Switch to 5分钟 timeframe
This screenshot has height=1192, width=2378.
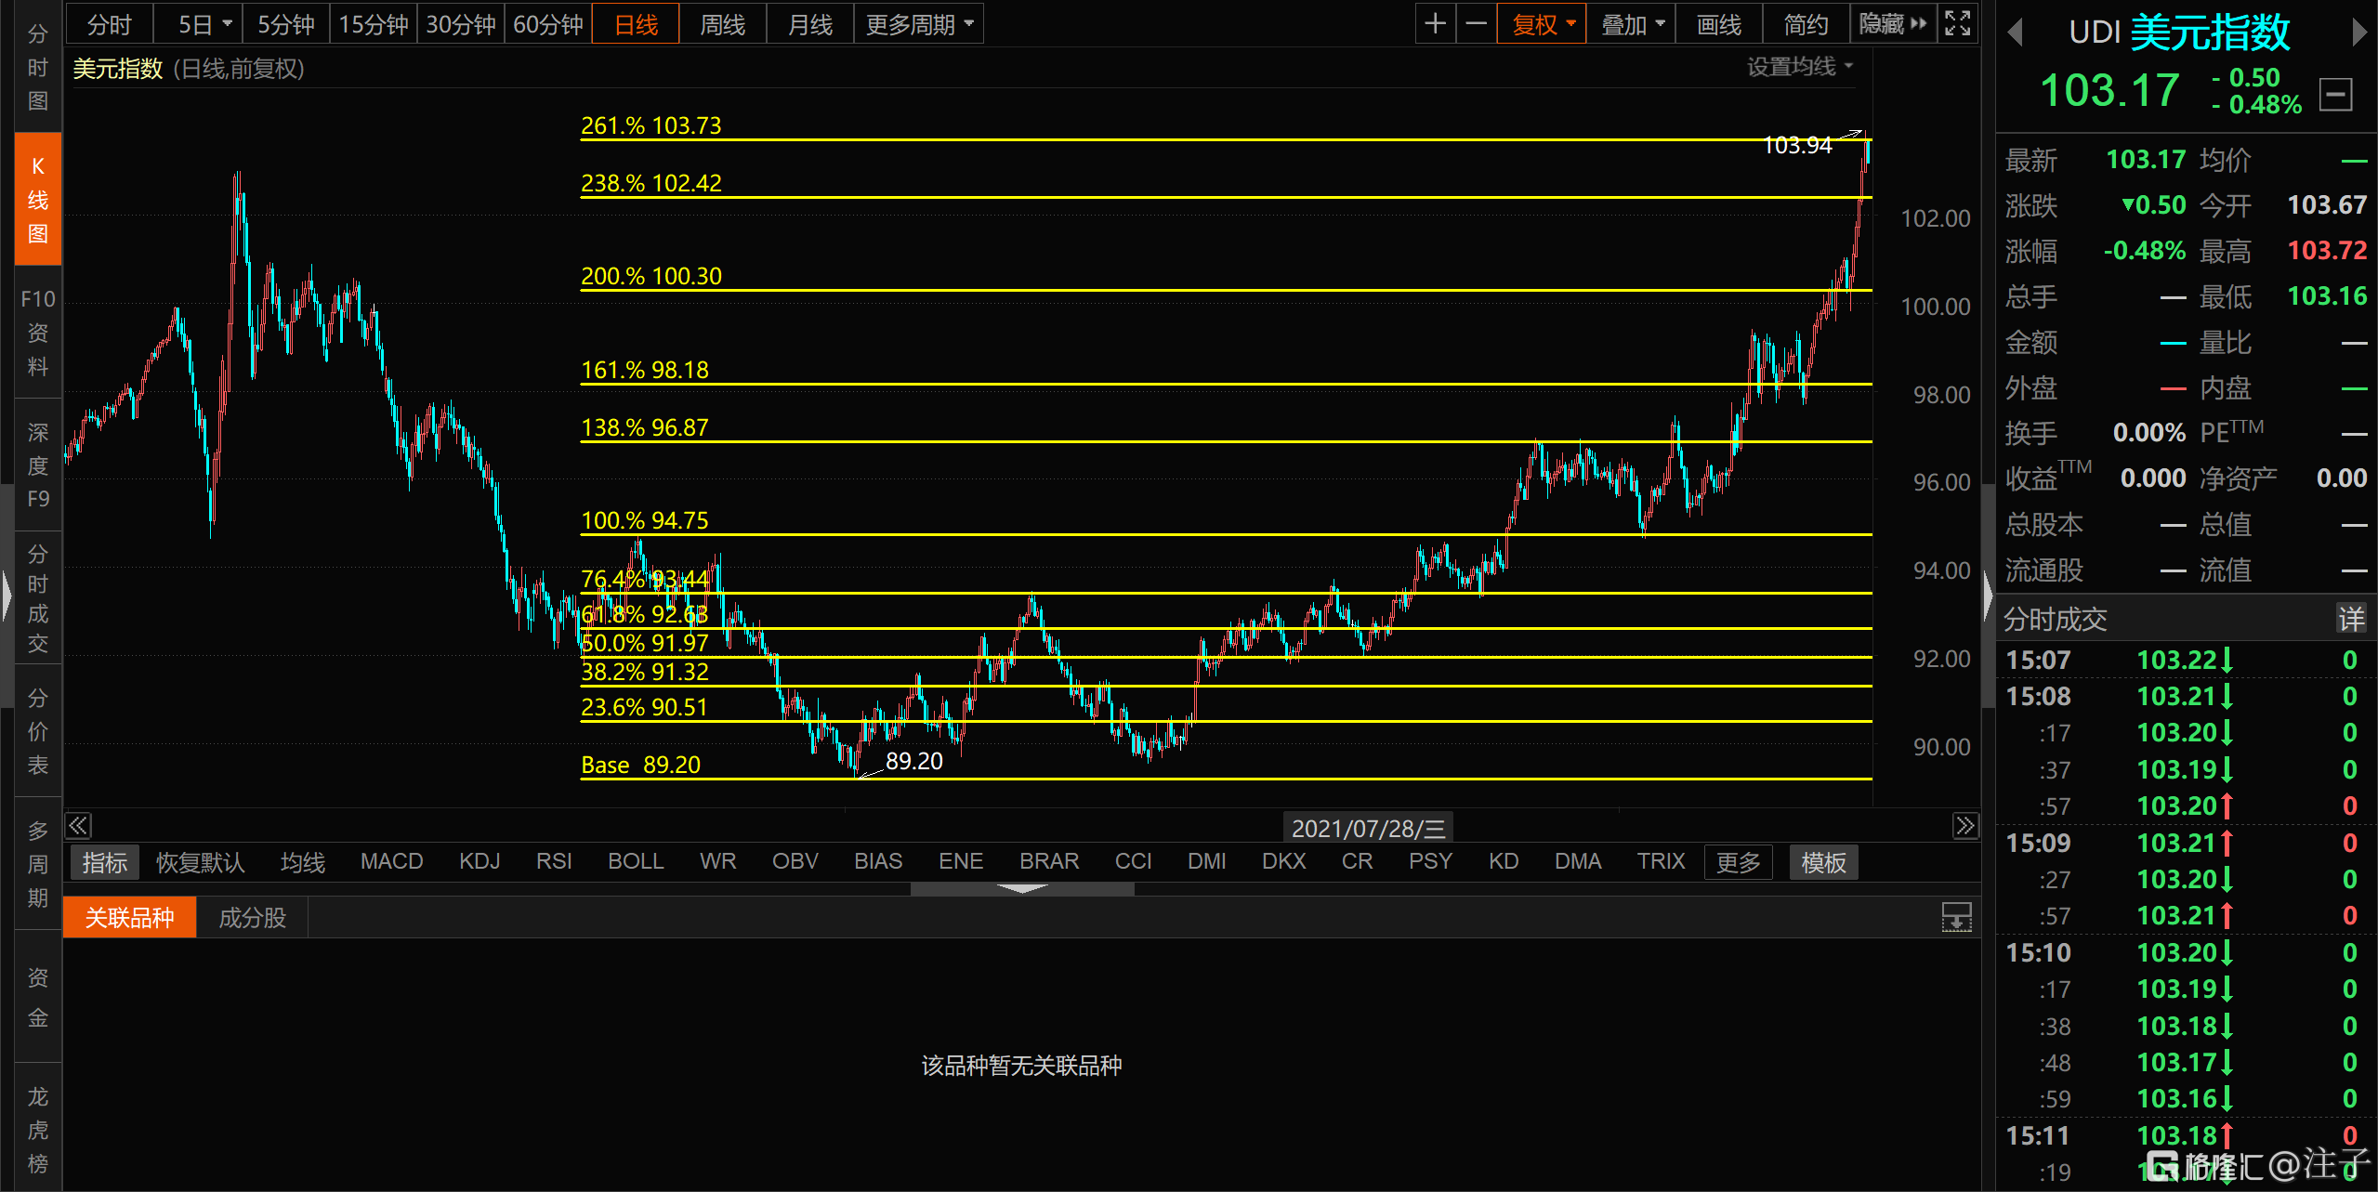(286, 24)
